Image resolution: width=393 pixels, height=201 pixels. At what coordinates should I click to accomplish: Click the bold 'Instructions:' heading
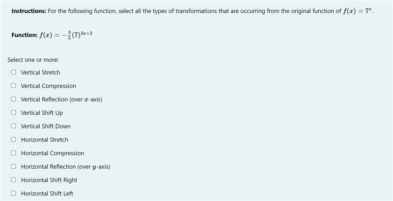tap(29, 11)
